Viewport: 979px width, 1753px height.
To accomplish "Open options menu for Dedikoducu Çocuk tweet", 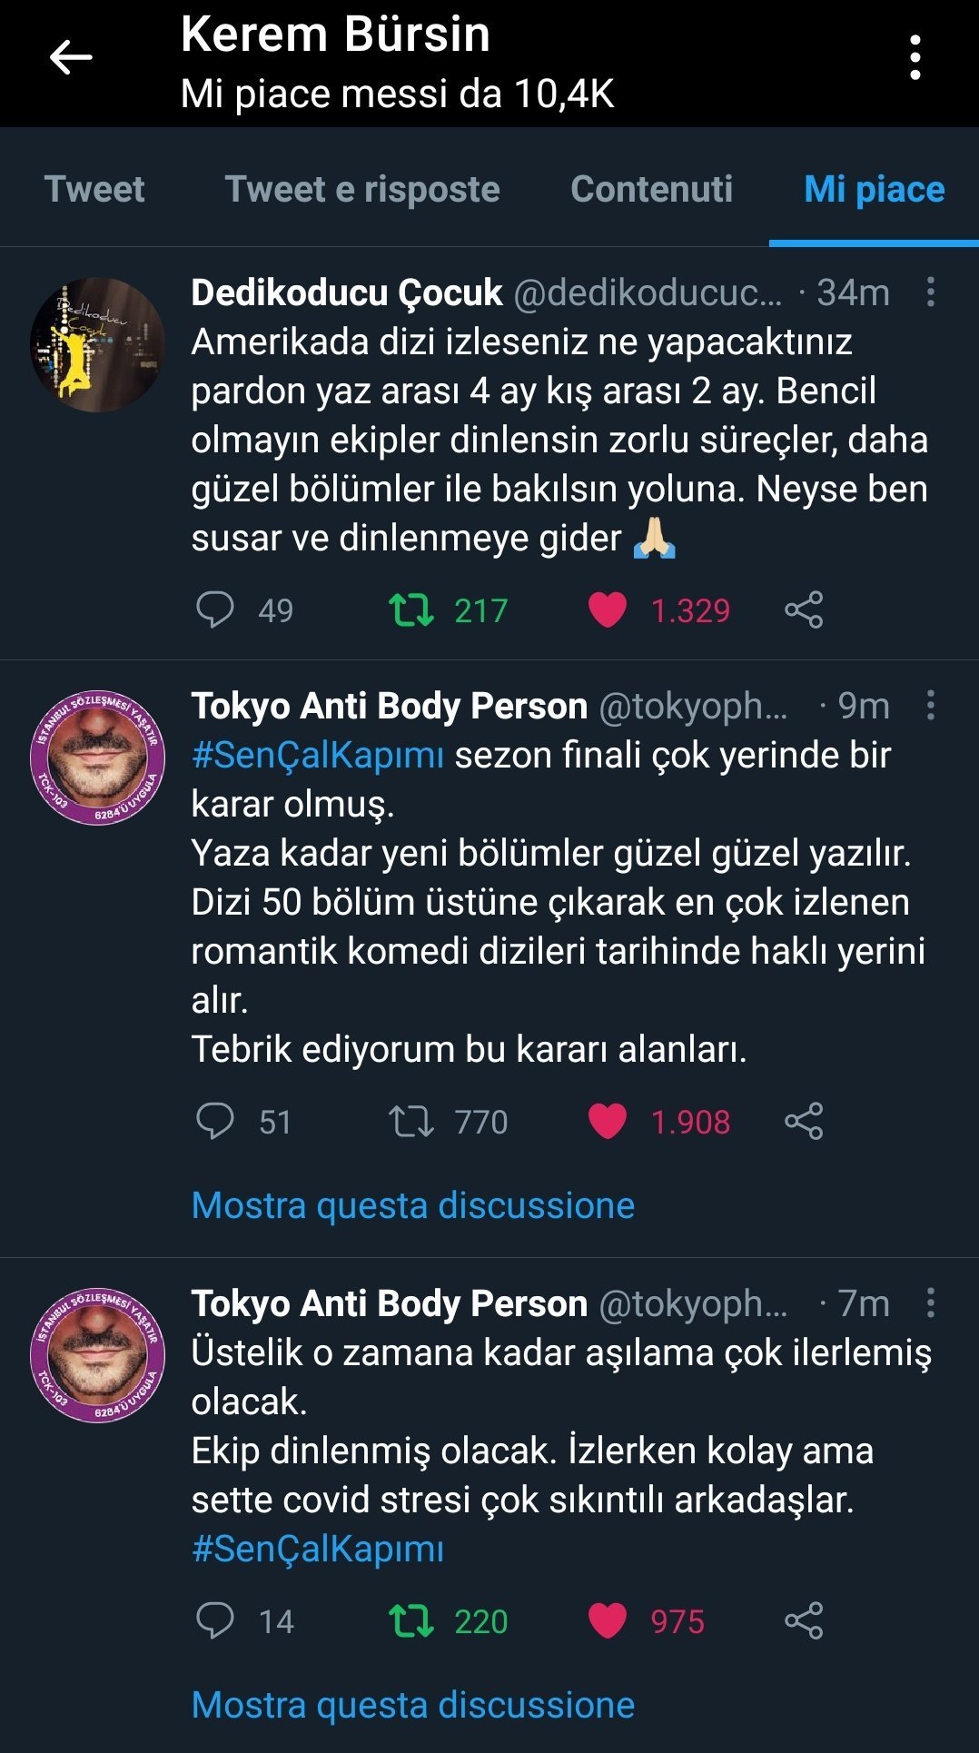I will (930, 292).
